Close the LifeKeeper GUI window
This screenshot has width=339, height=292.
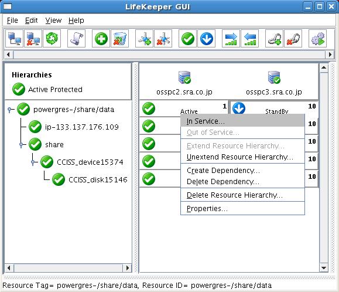pos(331,6)
